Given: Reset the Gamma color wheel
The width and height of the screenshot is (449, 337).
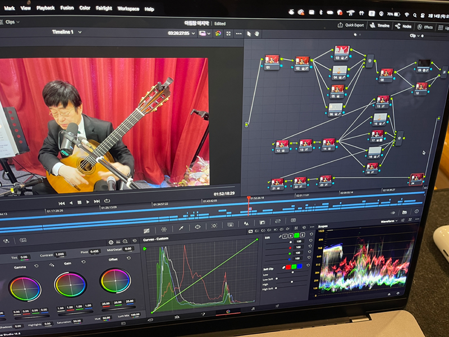Looking at the screenshot, I should pyautogui.click(x=36, y=266).
